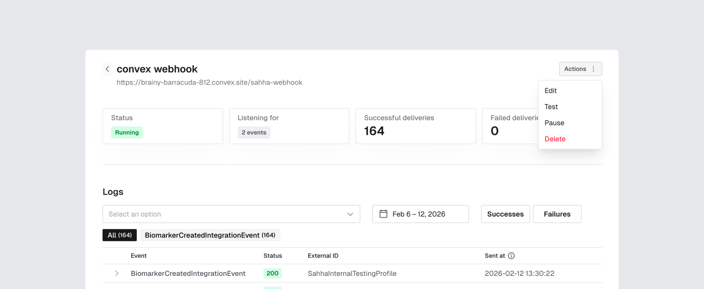Click the Sent at info icon
Image resolution: width=704 pixels, height=289 pixels.
(x=511, y=256)
